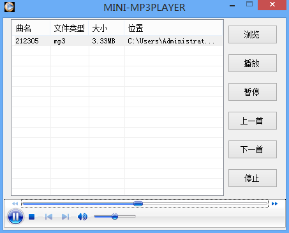Viewport: 289px width, 233px height.
Task: Click the previous track icon
Action: [48, 217]
